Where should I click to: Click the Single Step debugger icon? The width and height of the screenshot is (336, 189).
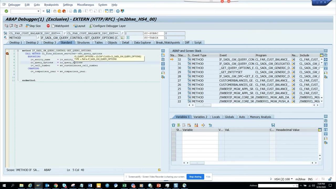click(6, 26)
